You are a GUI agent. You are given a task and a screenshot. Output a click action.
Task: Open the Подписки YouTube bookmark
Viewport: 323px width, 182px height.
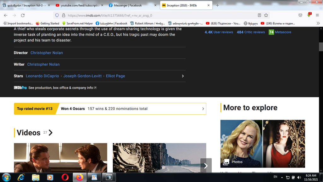coord(223,23)
